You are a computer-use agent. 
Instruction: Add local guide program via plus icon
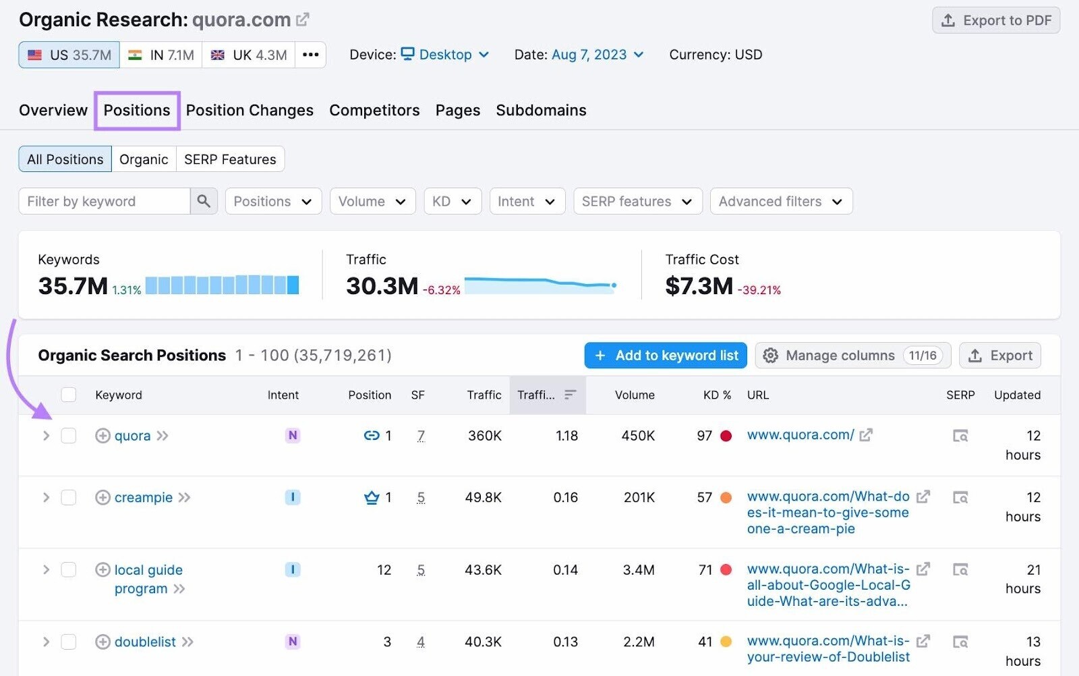point(103,569)
